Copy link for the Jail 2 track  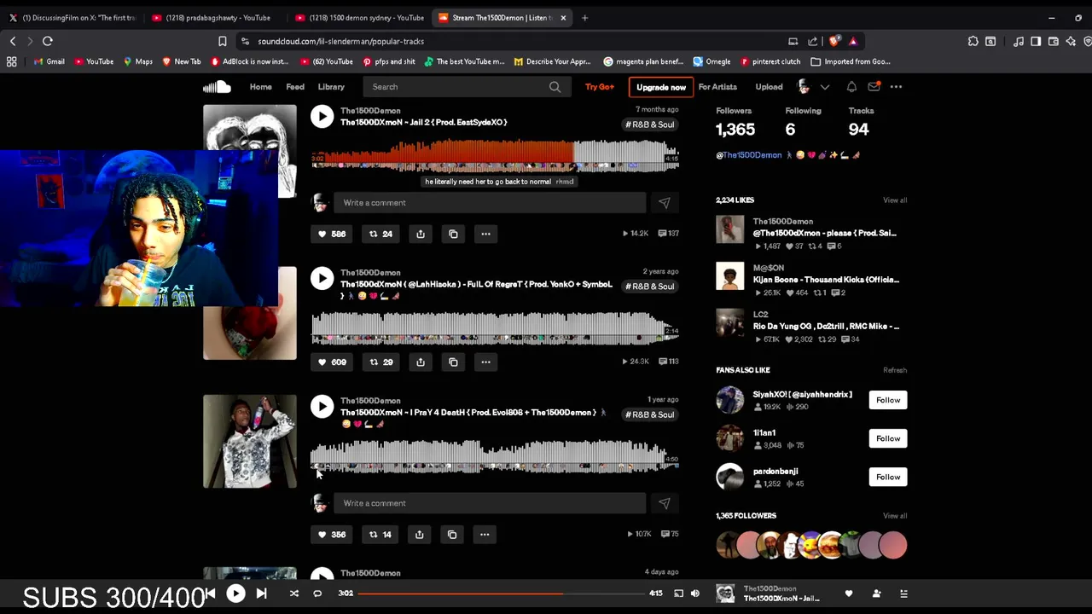(453, 234)
